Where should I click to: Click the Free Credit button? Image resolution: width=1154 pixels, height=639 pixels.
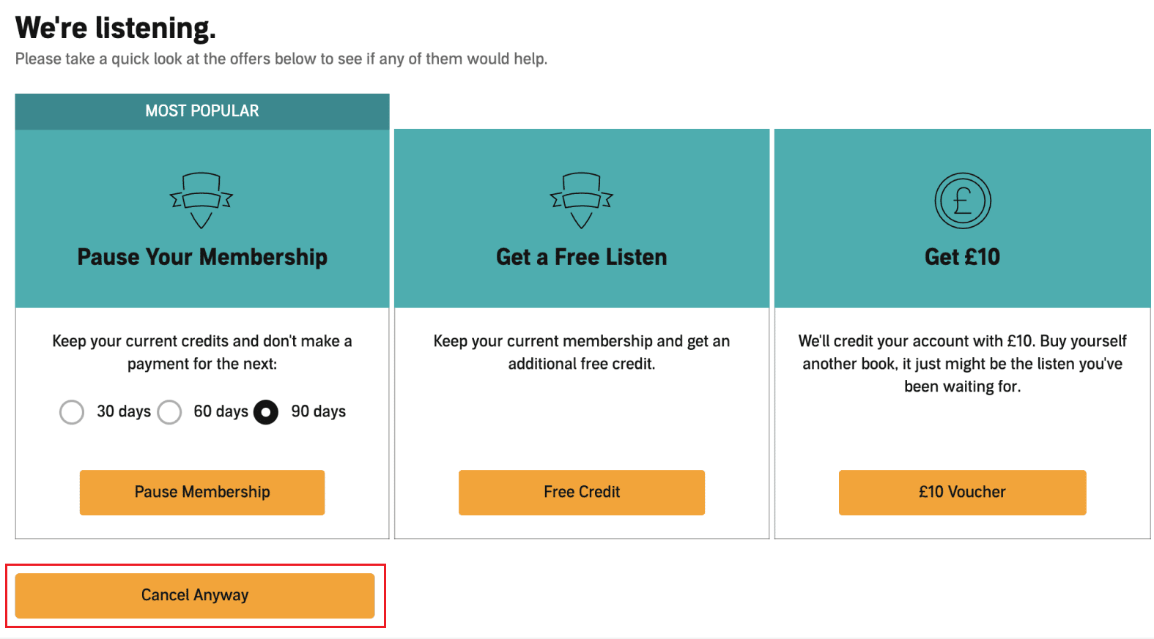(582, 493)
